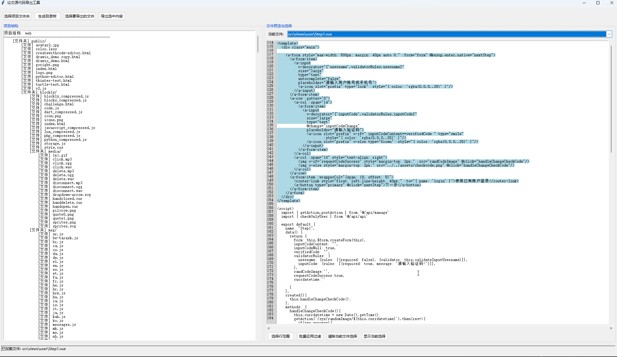Click the be-tarask.js entry
617x357 pixels.
[x=58, y=238]
